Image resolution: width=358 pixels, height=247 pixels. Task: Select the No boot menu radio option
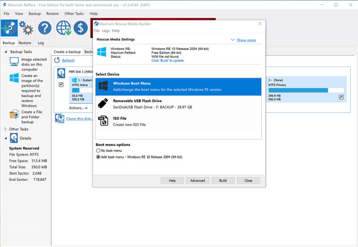[x=98, y=151]
